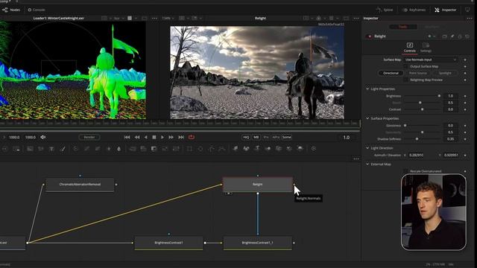This screenshot has height=268, width=477.
Task: Open the Nodes panel from the top bar
Action: (11, 10)
